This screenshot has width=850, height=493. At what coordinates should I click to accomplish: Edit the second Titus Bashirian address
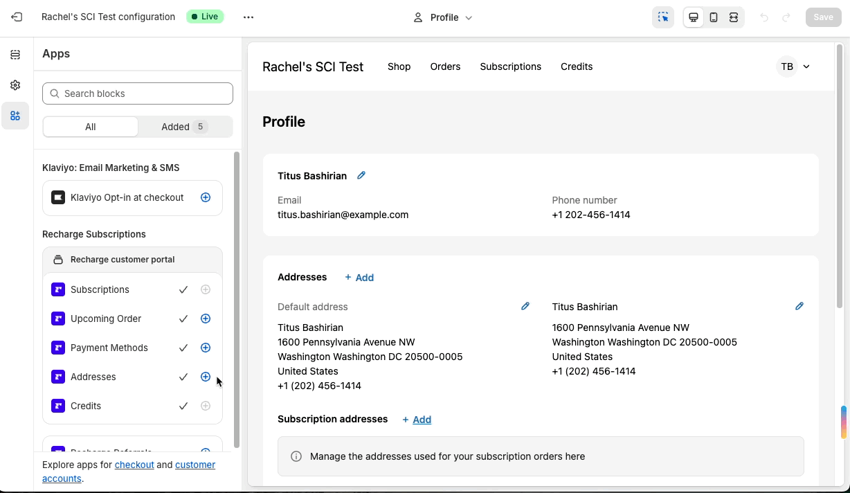pos(799,306)
